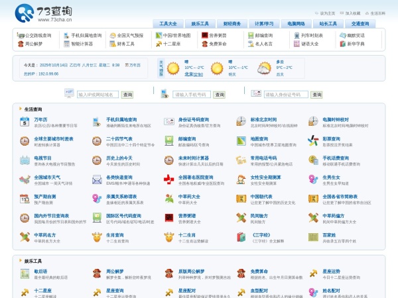
Task: Open the 财经商务 tab
Action: tap(232, 24)
